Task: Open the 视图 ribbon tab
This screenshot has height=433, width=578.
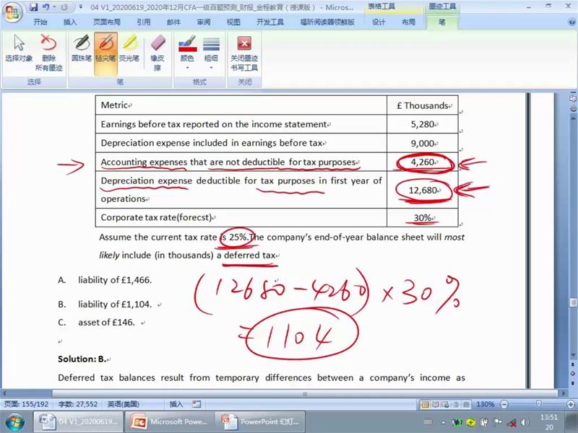Action: coord(233,22)
